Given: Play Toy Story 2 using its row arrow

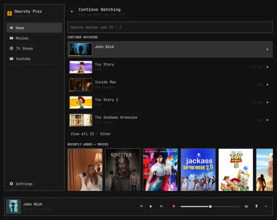Looking at the screenshot, I should click(267, 102).
